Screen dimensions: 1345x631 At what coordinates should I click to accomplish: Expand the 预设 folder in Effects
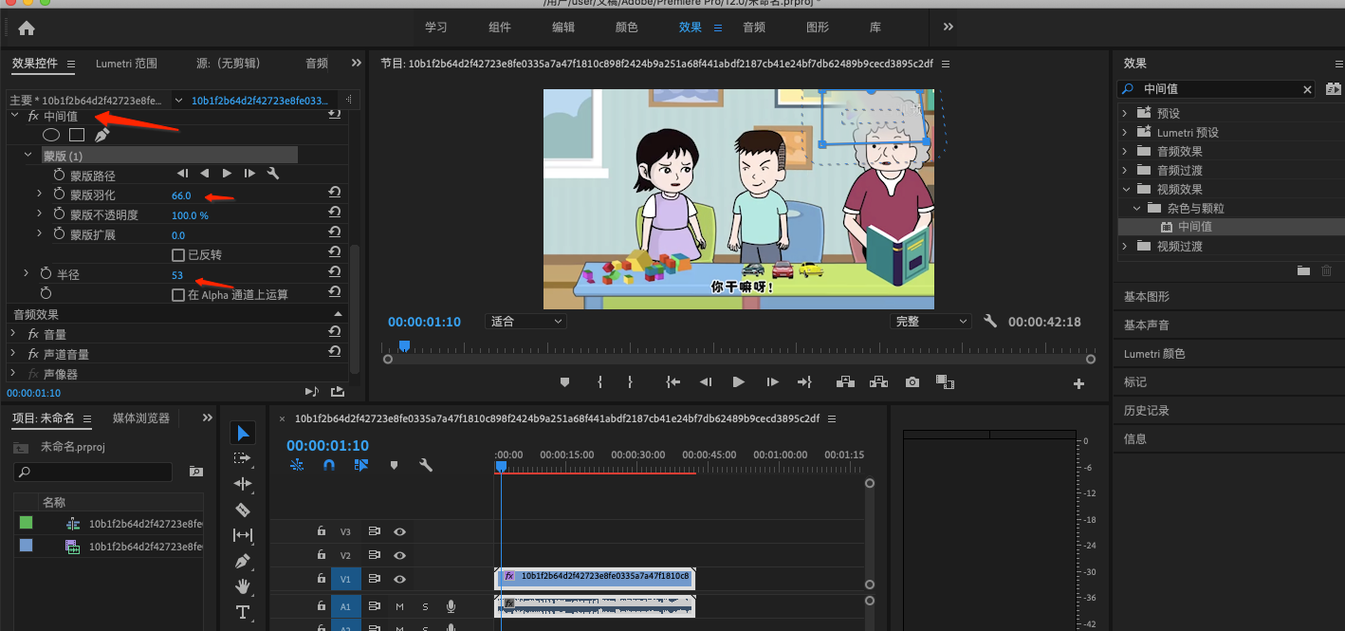[1125, 113]
